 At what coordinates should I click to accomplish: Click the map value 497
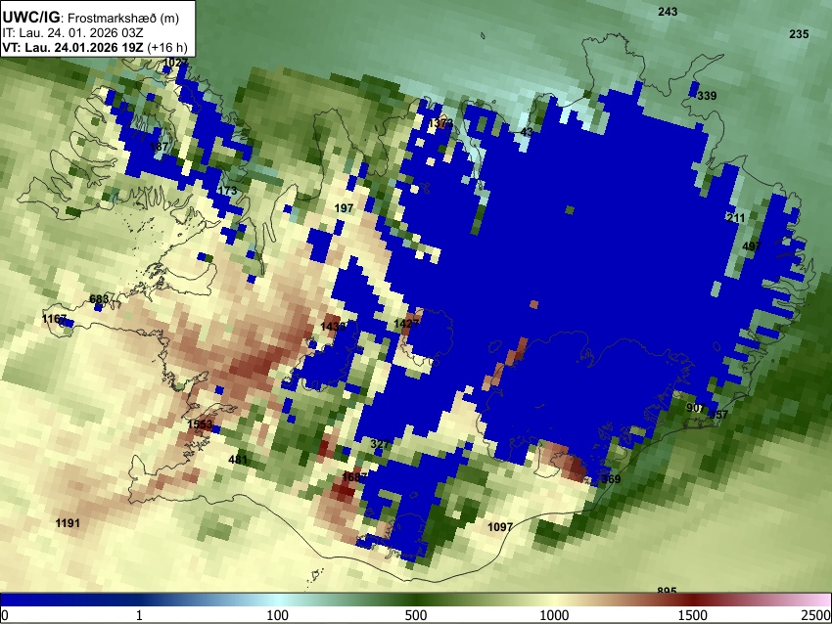752,246
